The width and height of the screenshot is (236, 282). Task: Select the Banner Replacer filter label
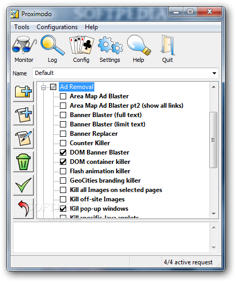tap(94, 134)
